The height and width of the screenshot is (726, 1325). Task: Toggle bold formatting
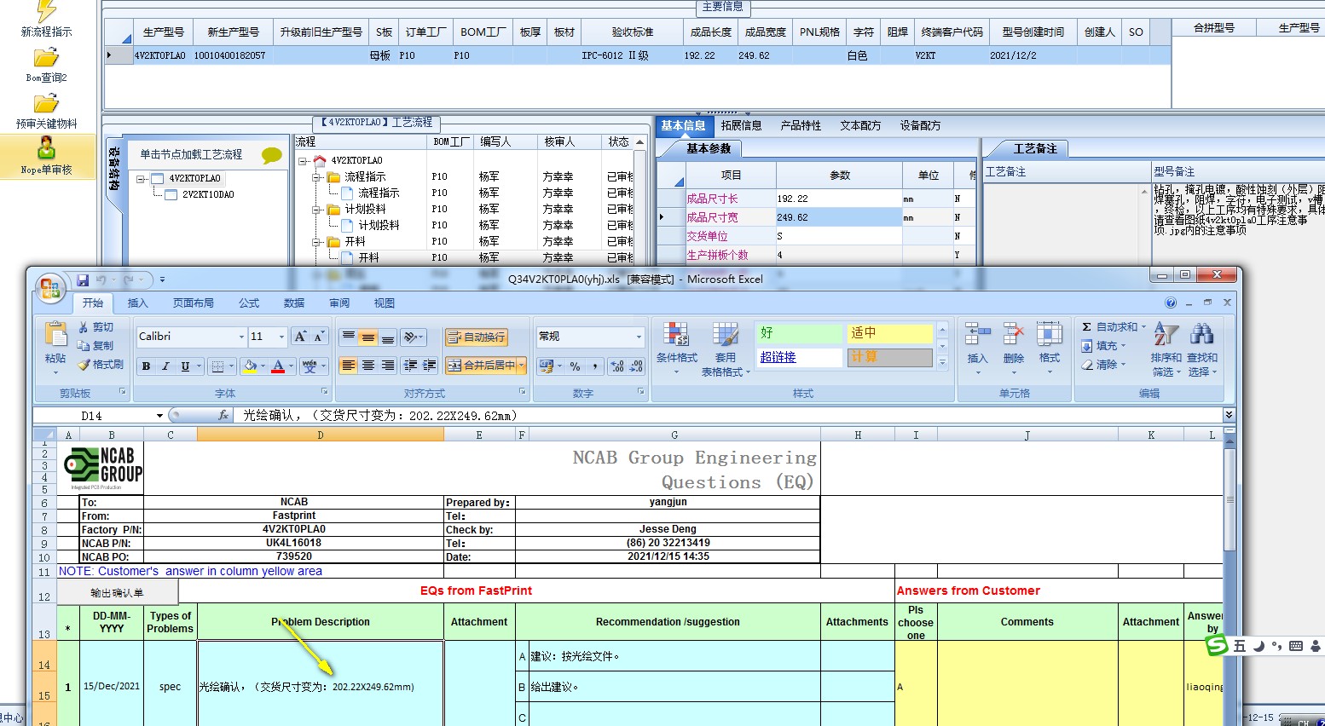click(147, 366)
